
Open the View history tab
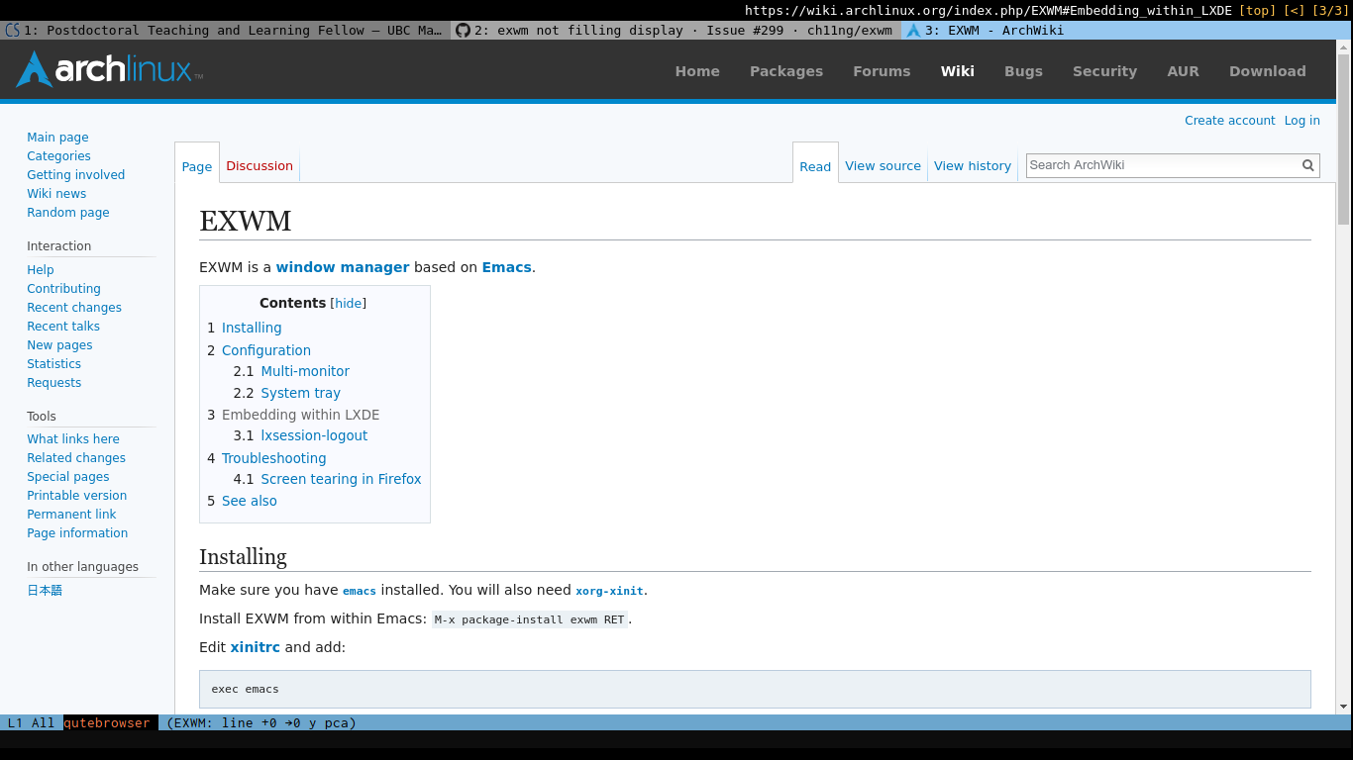tap(972, 165)
